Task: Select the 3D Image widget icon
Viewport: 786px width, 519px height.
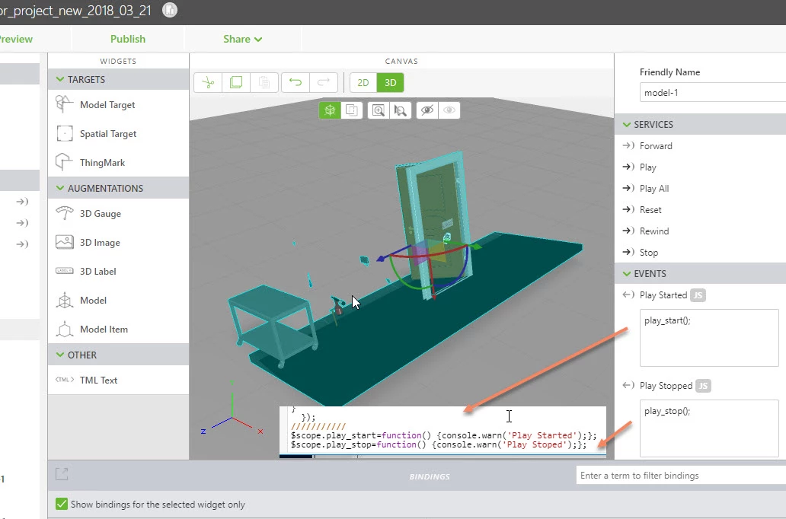Action: click(64, 242)
